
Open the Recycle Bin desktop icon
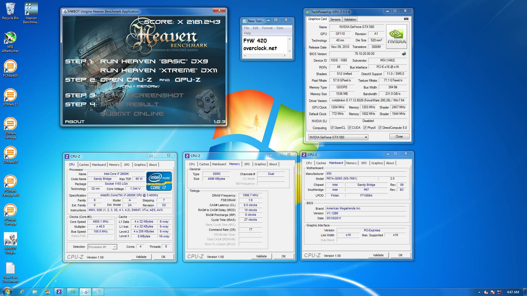tap(10, 12)
